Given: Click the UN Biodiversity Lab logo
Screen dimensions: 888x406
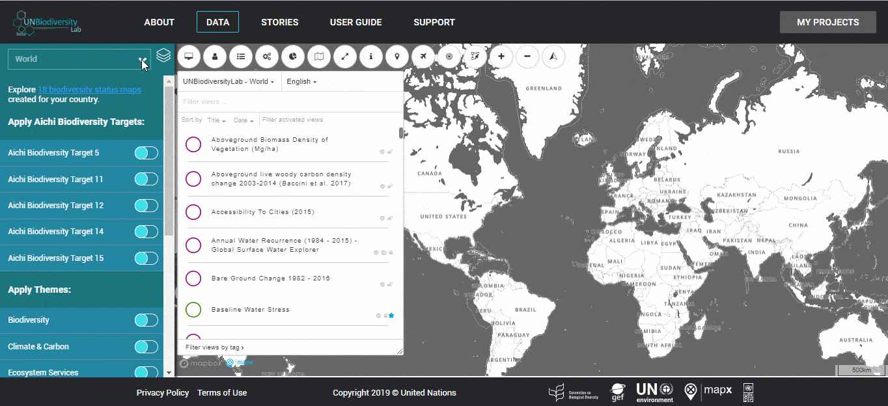Looking at the screenshot, I should click(x=47, y=24).
